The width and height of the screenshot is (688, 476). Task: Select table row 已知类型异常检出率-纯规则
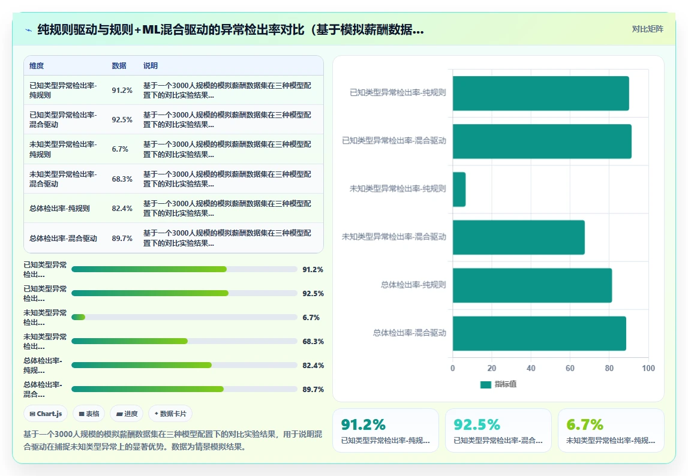(174, 91)
